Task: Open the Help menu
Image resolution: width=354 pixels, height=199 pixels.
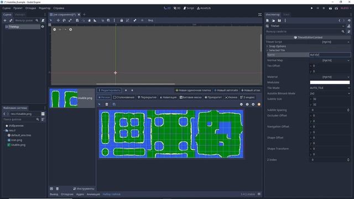Action: (59, 8)
